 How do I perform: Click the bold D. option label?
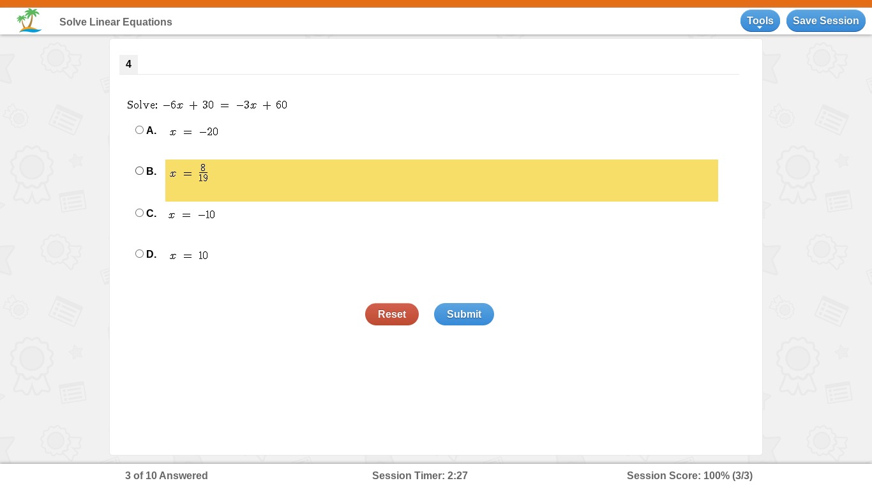click(151, 255)
